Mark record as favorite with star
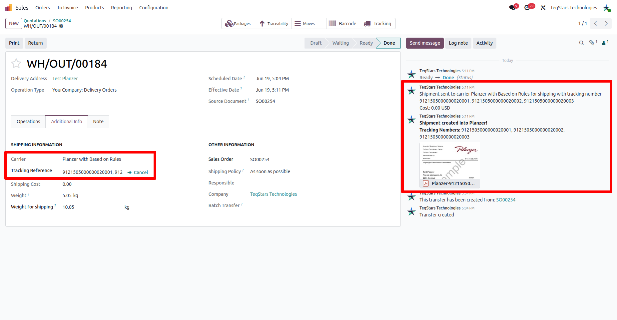This screenshot has width=617, height=320. click(x=16, y=63)
